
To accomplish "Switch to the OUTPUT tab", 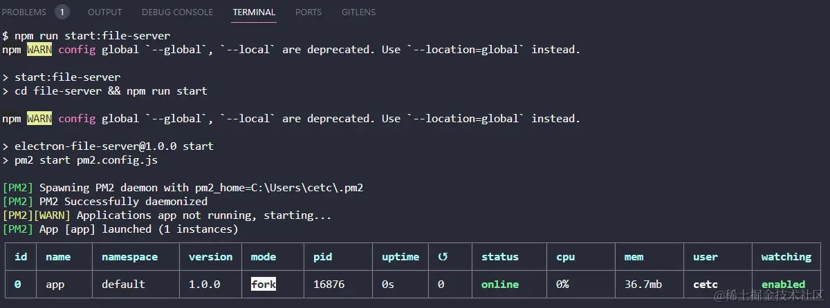I will coord(105,12).
